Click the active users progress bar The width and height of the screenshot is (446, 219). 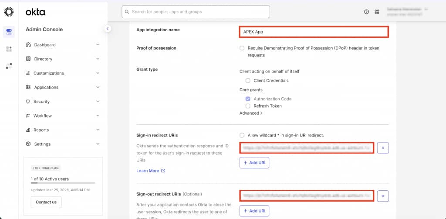(63, 183)
